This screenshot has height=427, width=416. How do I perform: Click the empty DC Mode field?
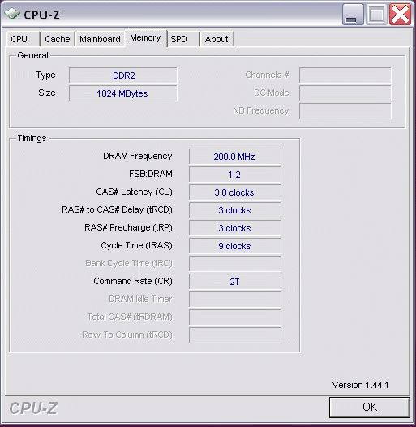click(x=345, y=93)
